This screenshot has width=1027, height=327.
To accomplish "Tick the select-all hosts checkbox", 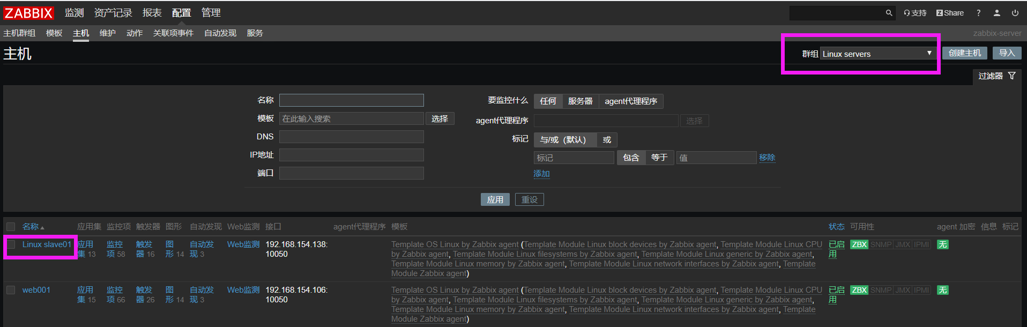I will 11,227.
